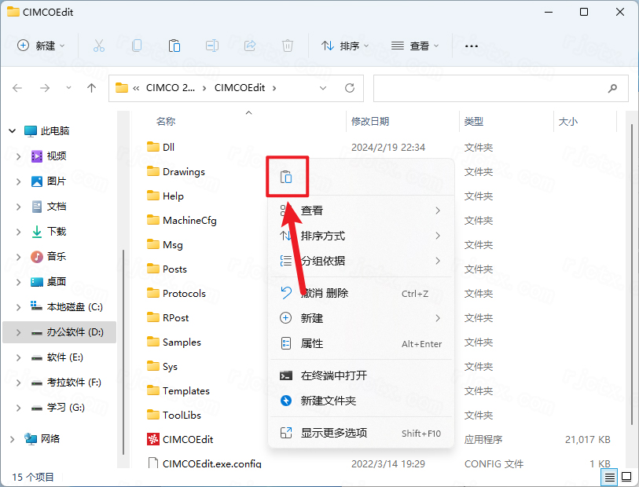This screenshot has width=639, height=487.
Task: Open the 查看 view dropdown in toolbar
Action: point(414,46)
